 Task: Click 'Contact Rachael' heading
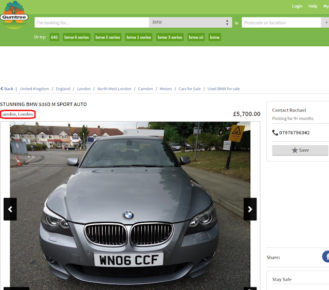(x=289, y=110)
